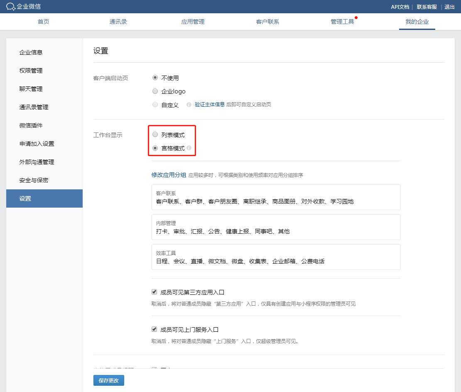Select 宫格模式 workbench display
Image resolution: width=461 pixels, height=392 pixels.
coord(155,148)
